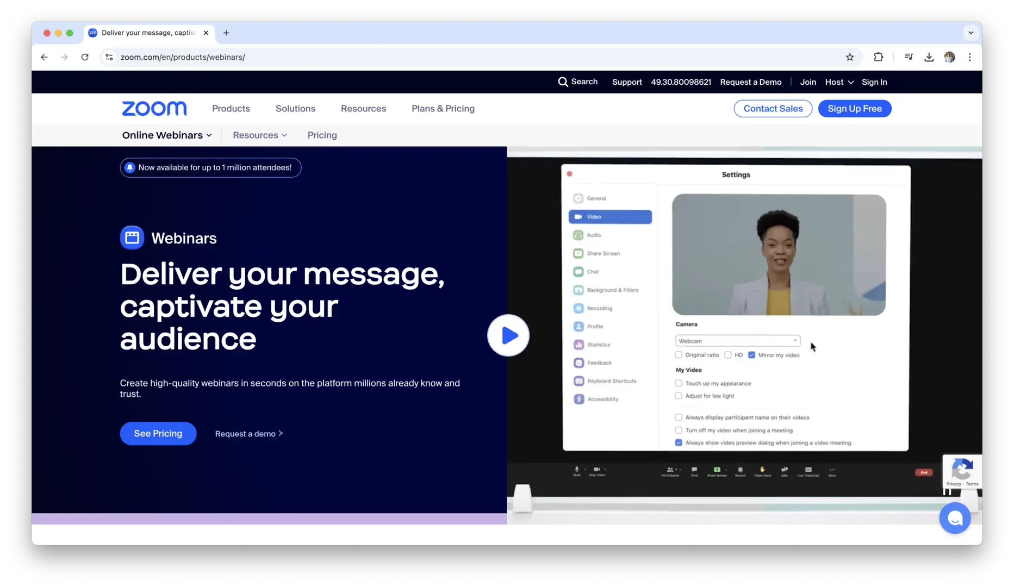Click the phone number 49.30.80098621
Screen dimensions: 1014x587
(681, 82)
